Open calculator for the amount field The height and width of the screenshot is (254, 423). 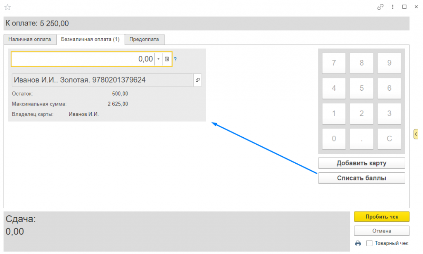pyautogui.click(x=167, y=59)
